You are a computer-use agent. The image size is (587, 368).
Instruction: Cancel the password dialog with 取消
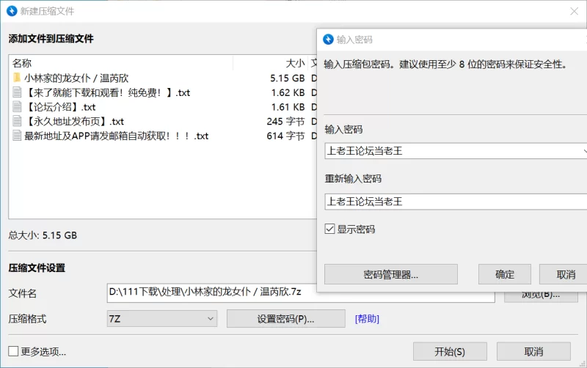point(564,274)
